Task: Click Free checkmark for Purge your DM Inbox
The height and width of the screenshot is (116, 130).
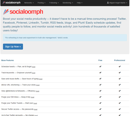Action: pyautogui.click(x=100, y=97)
